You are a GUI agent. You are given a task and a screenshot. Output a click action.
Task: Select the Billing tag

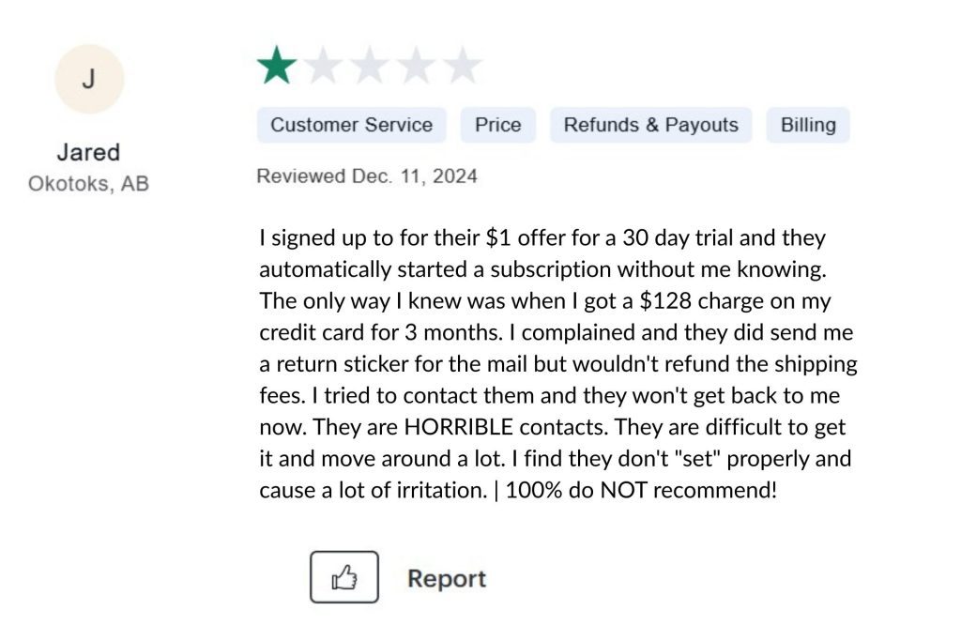pyautogui.click(x=807, y=125)
